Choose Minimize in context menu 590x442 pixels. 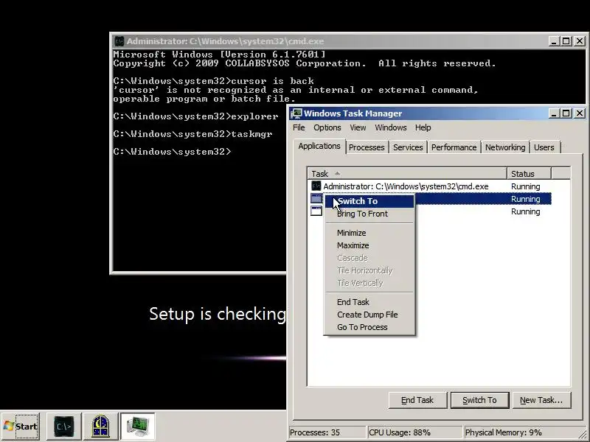pos(369,233)
